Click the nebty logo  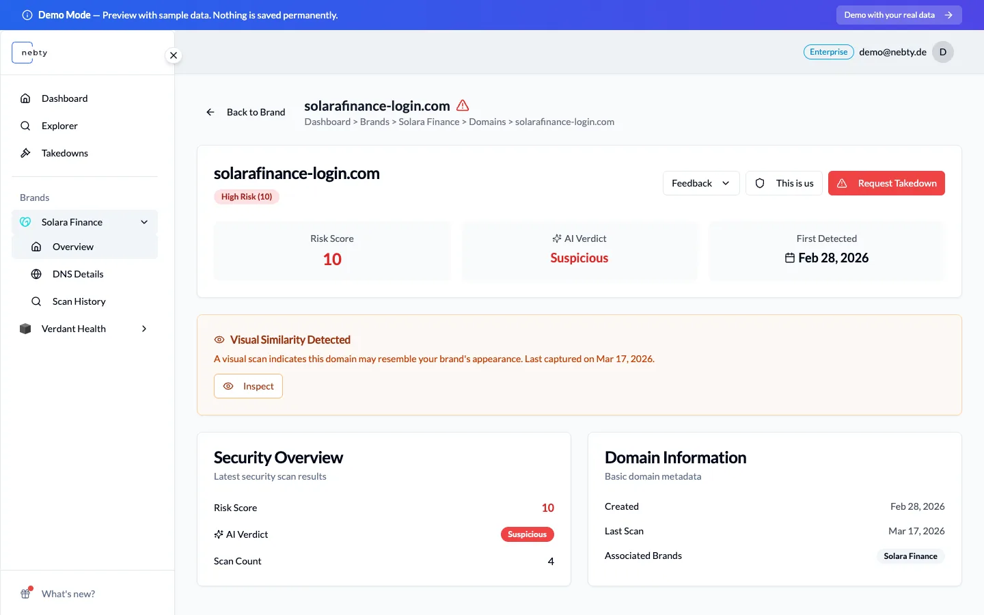(30, 53)
